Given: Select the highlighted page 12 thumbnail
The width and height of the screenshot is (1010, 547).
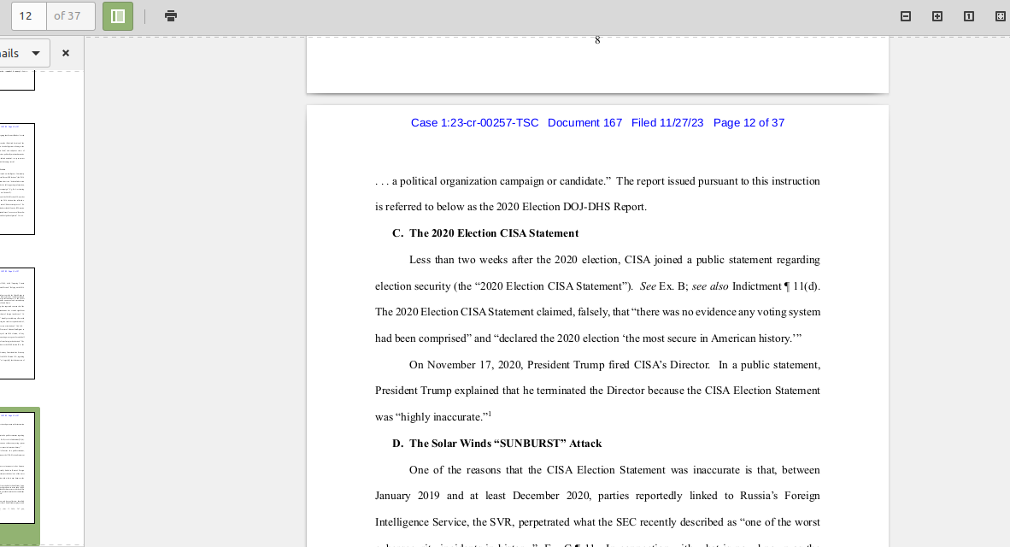Looking at the screenshot, I should pos(17,468).
